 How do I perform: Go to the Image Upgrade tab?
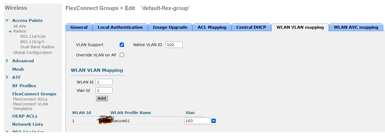170,27
